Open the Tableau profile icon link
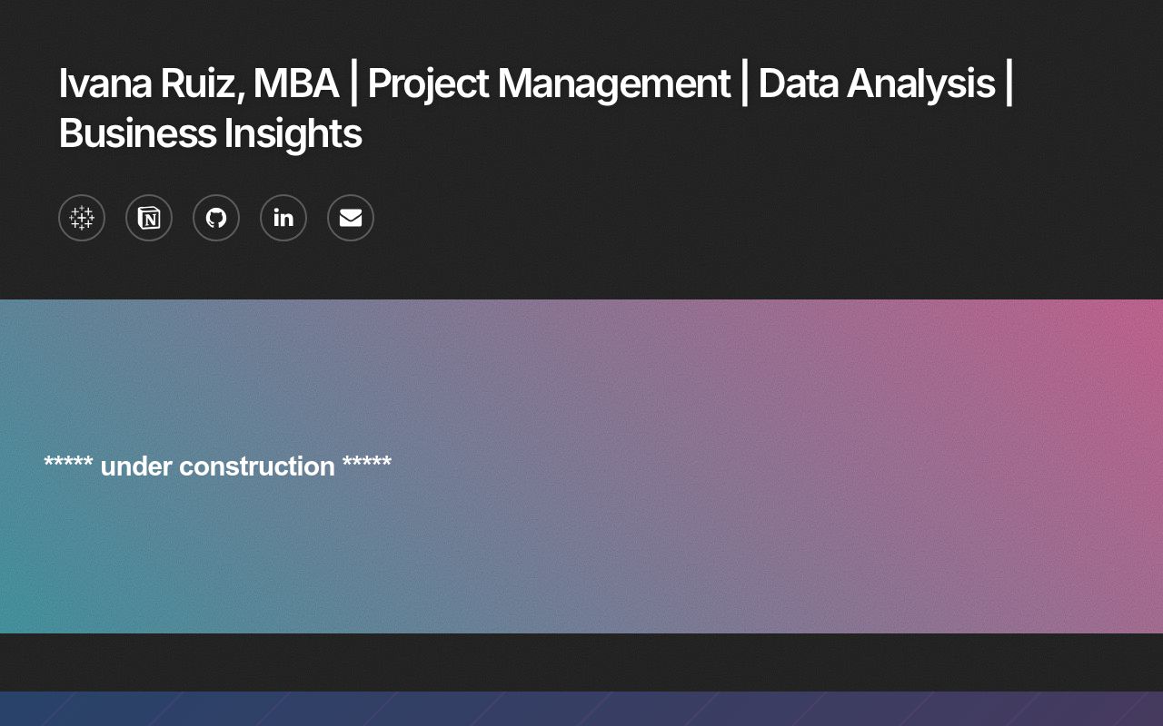The image size is (1163, 726). point(82,218)
